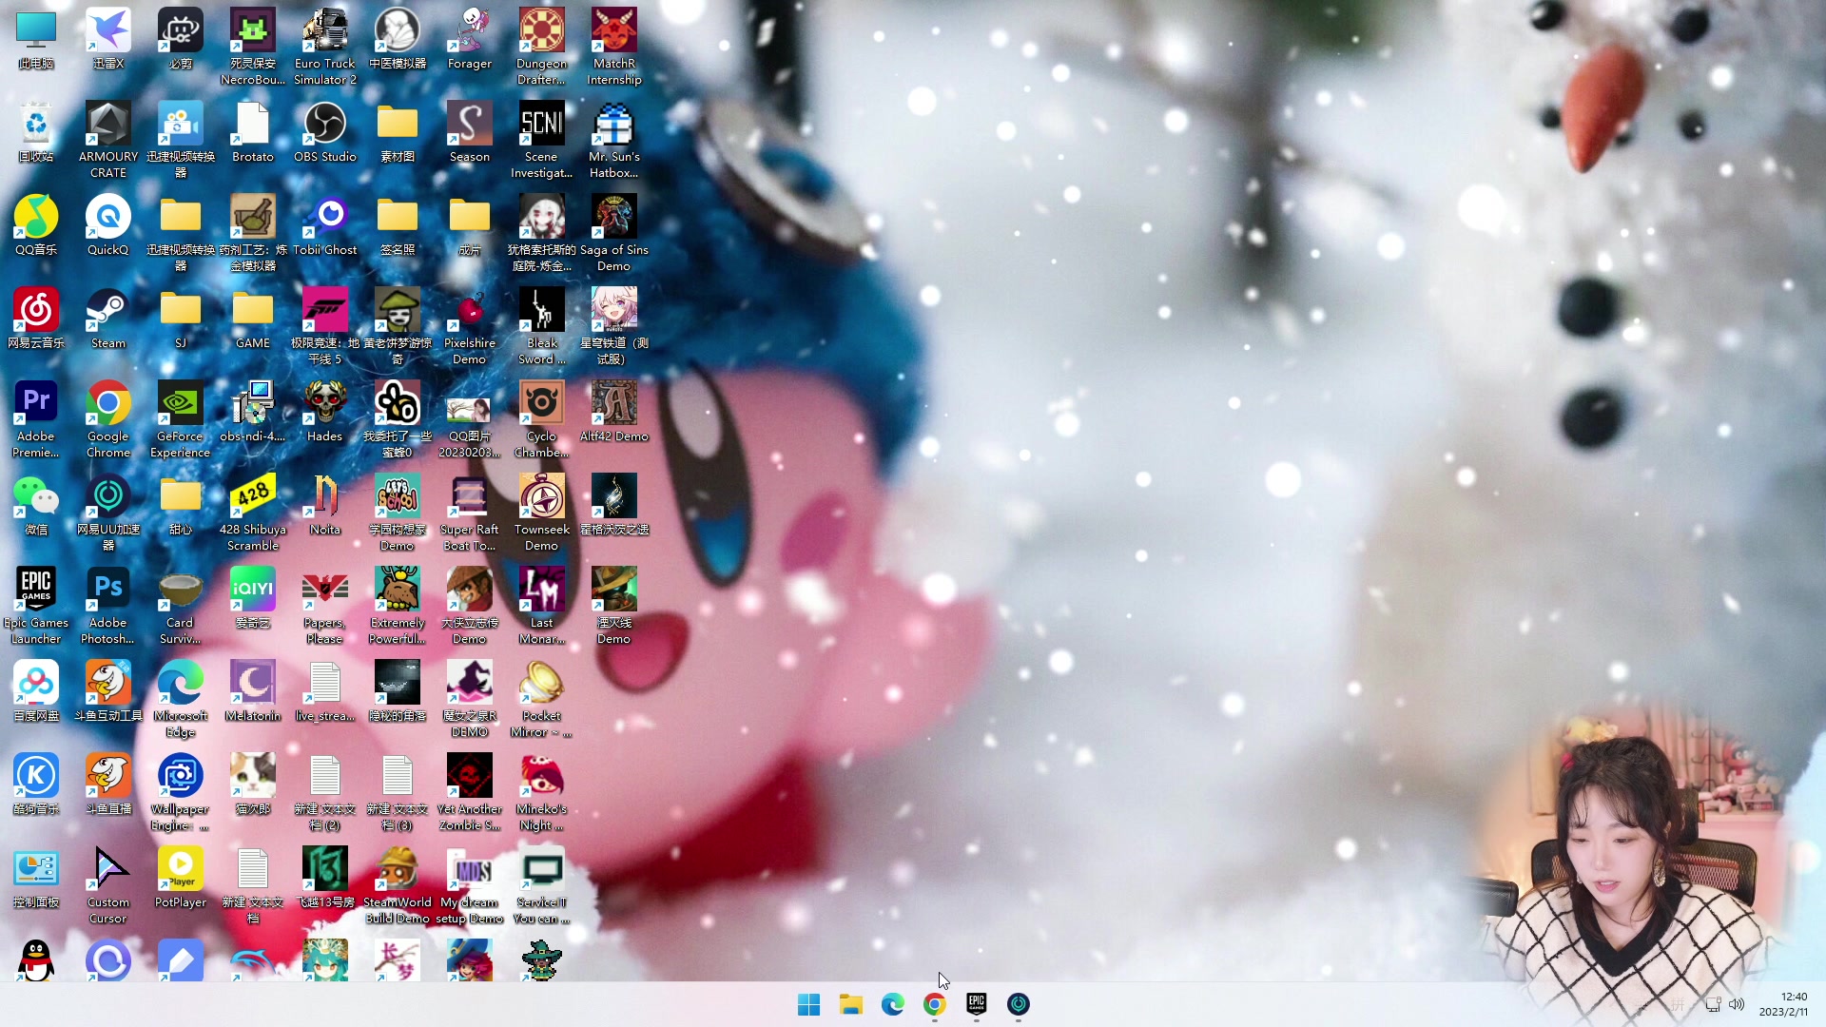This screenshot has width=1826, height=1027.
Task: Open the Windows Start menu
Action: pos(809,1004)
